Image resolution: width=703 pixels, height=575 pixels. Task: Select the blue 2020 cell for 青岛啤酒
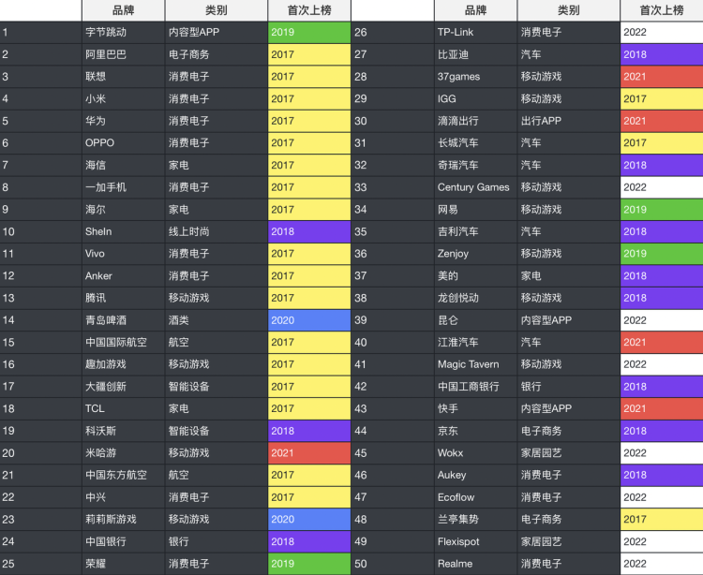(x=309, y=320)
